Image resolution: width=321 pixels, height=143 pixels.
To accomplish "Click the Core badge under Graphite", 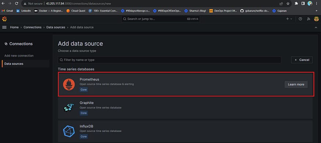I will pyautogui.click(x=84, y=113).
